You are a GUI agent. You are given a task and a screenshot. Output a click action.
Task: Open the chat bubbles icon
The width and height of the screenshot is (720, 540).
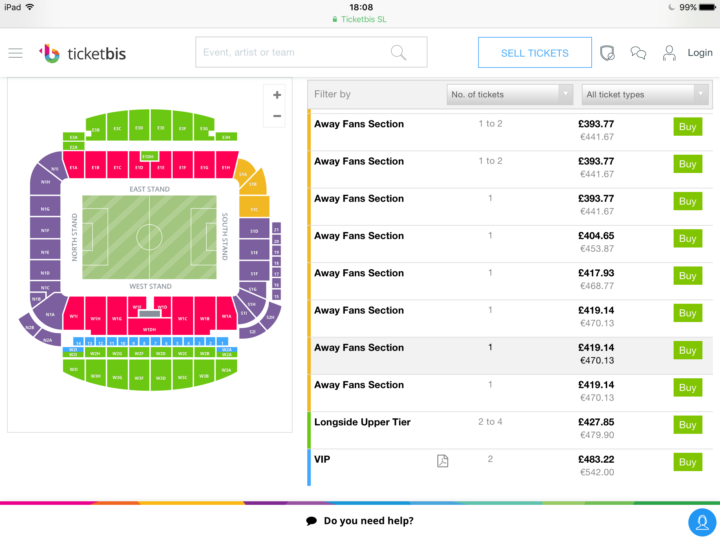coord(638,53)
